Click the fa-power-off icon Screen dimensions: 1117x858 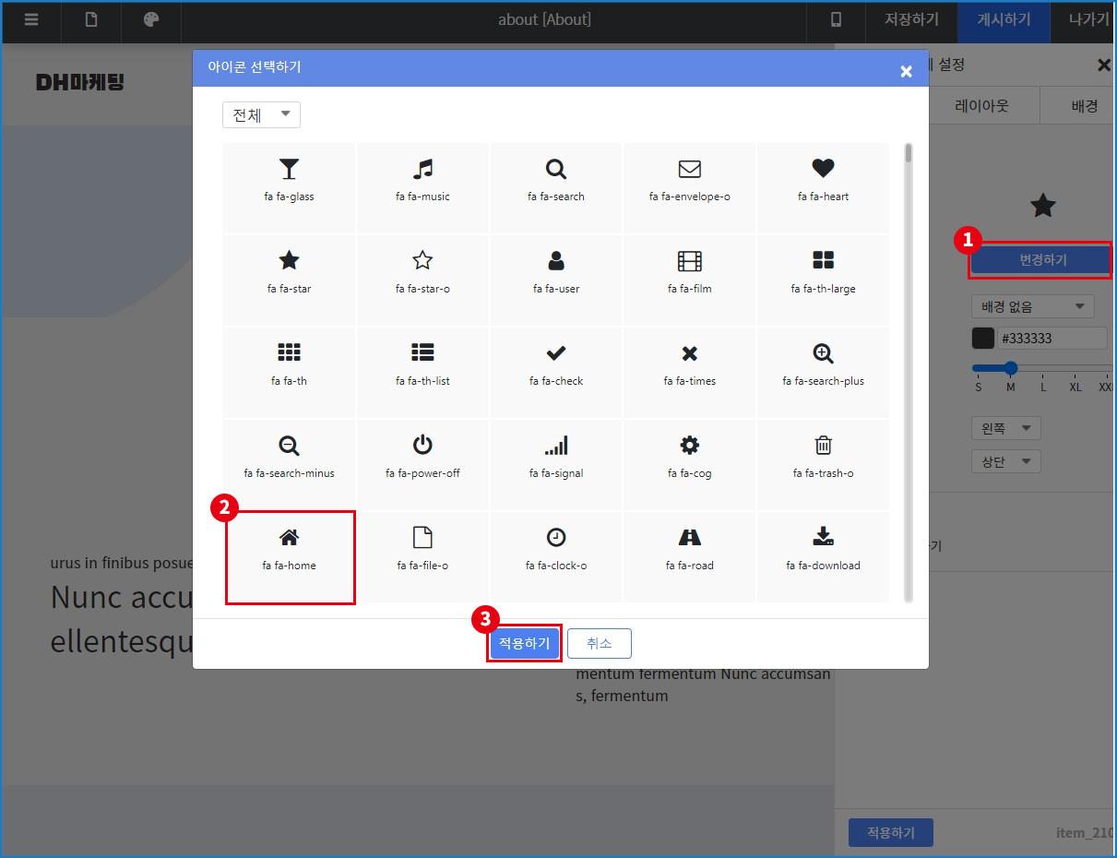coord(422,457)
